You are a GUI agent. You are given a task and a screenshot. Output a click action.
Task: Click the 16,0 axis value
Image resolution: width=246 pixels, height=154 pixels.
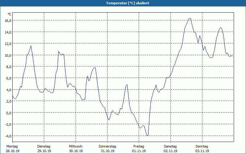pyautogui.click(x=8, y=21)
